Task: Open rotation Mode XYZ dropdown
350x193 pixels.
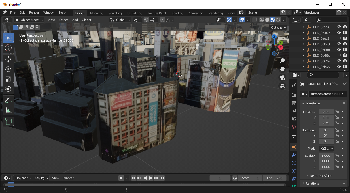Action: [x=326, y=149]
